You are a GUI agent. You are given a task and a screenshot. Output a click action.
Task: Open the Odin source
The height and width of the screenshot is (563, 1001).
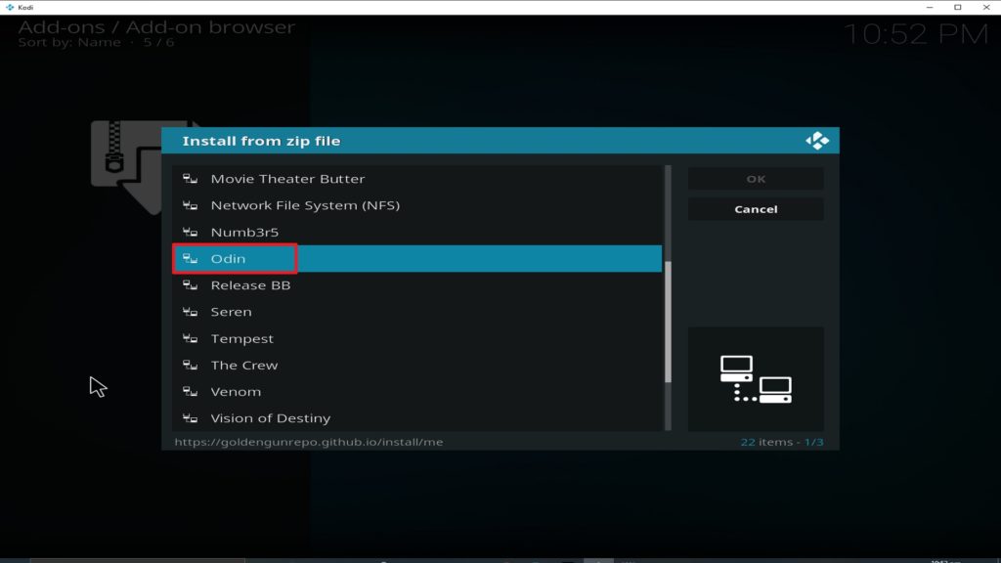416,258
